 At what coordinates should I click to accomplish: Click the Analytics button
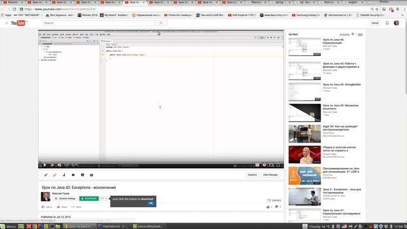[x=252, y=175]
